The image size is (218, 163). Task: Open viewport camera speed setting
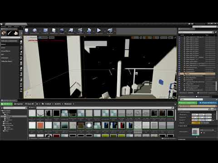170,38
